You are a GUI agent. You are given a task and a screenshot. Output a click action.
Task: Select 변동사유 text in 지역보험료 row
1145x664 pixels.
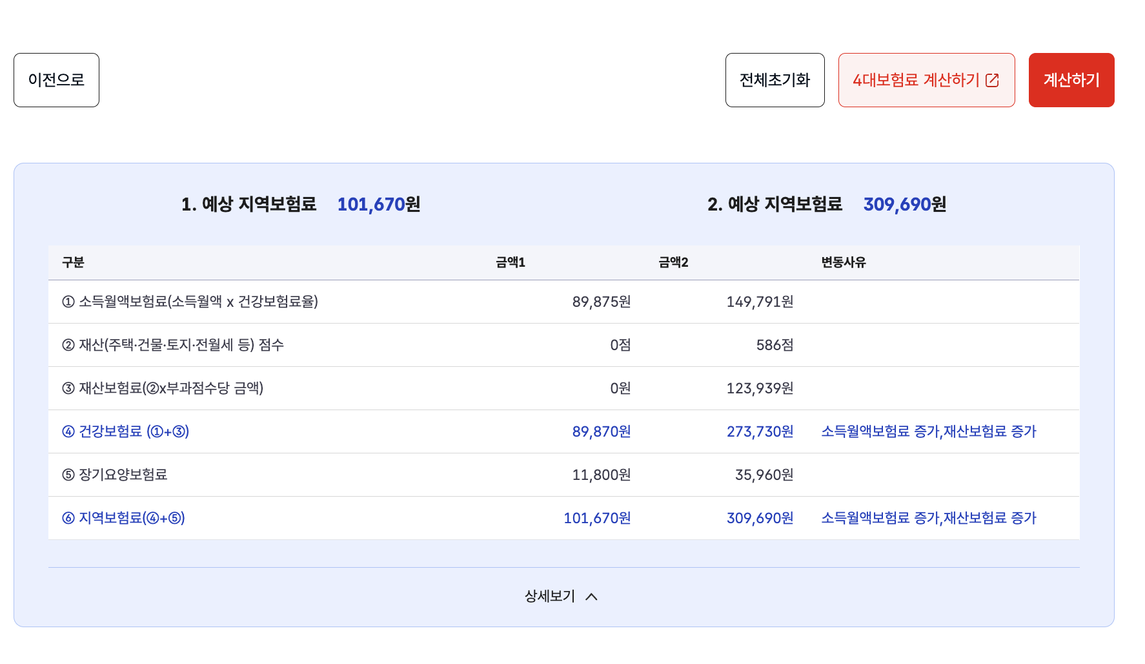pyautogui.click(x=929, y=518)
